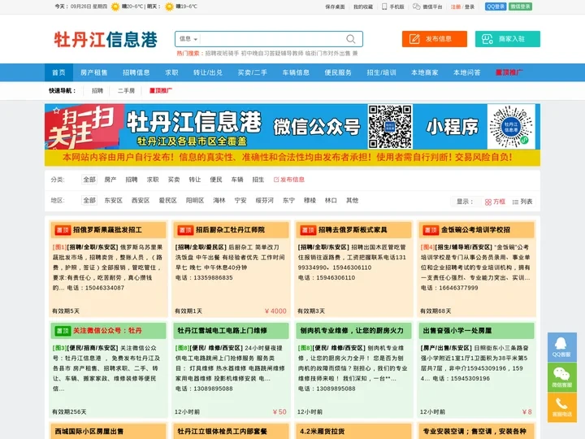Image resolution: width=585 pixels, height=439 pixels.
Task: Click 发布信息 link in category row
Action: 289,180
